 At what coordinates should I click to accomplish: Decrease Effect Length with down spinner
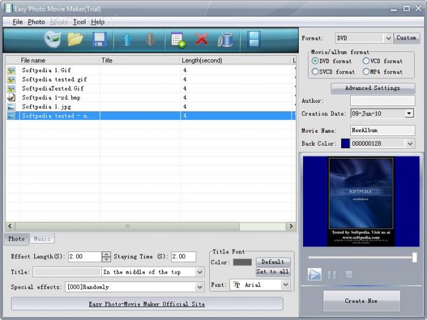coord(106,259)
